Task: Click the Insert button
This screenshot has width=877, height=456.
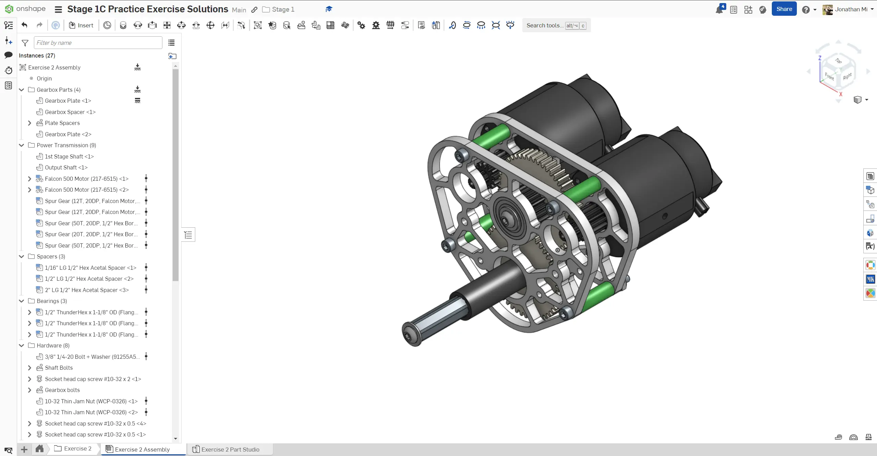Action: pos(81,25)
